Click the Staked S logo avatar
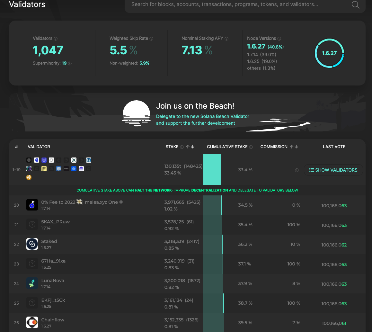 tap(32, 244)
